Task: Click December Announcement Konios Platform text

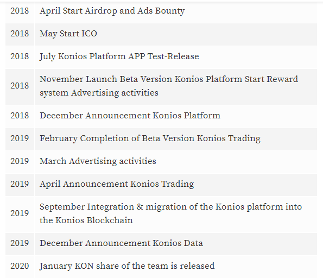Action: [x=130, y=116]
